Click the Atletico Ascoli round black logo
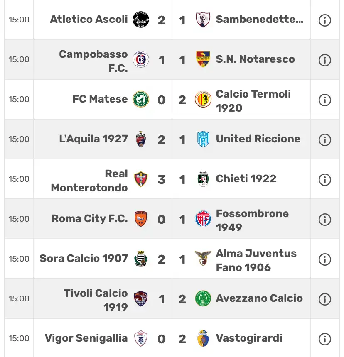 point(141,20)
